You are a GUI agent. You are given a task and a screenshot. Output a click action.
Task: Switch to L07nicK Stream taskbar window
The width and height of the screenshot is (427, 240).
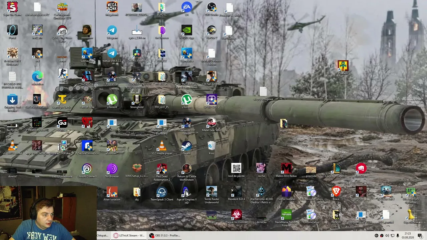click(129, 235)
